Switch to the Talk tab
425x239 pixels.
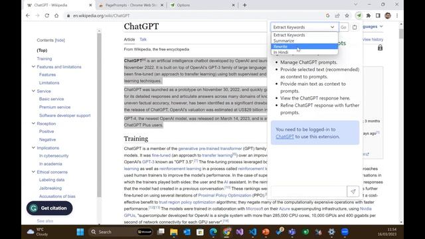[x=143, y=39]
